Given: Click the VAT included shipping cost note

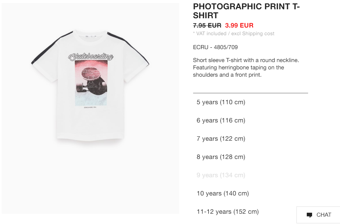Looking at the screenshot, I should pos(234,34).
